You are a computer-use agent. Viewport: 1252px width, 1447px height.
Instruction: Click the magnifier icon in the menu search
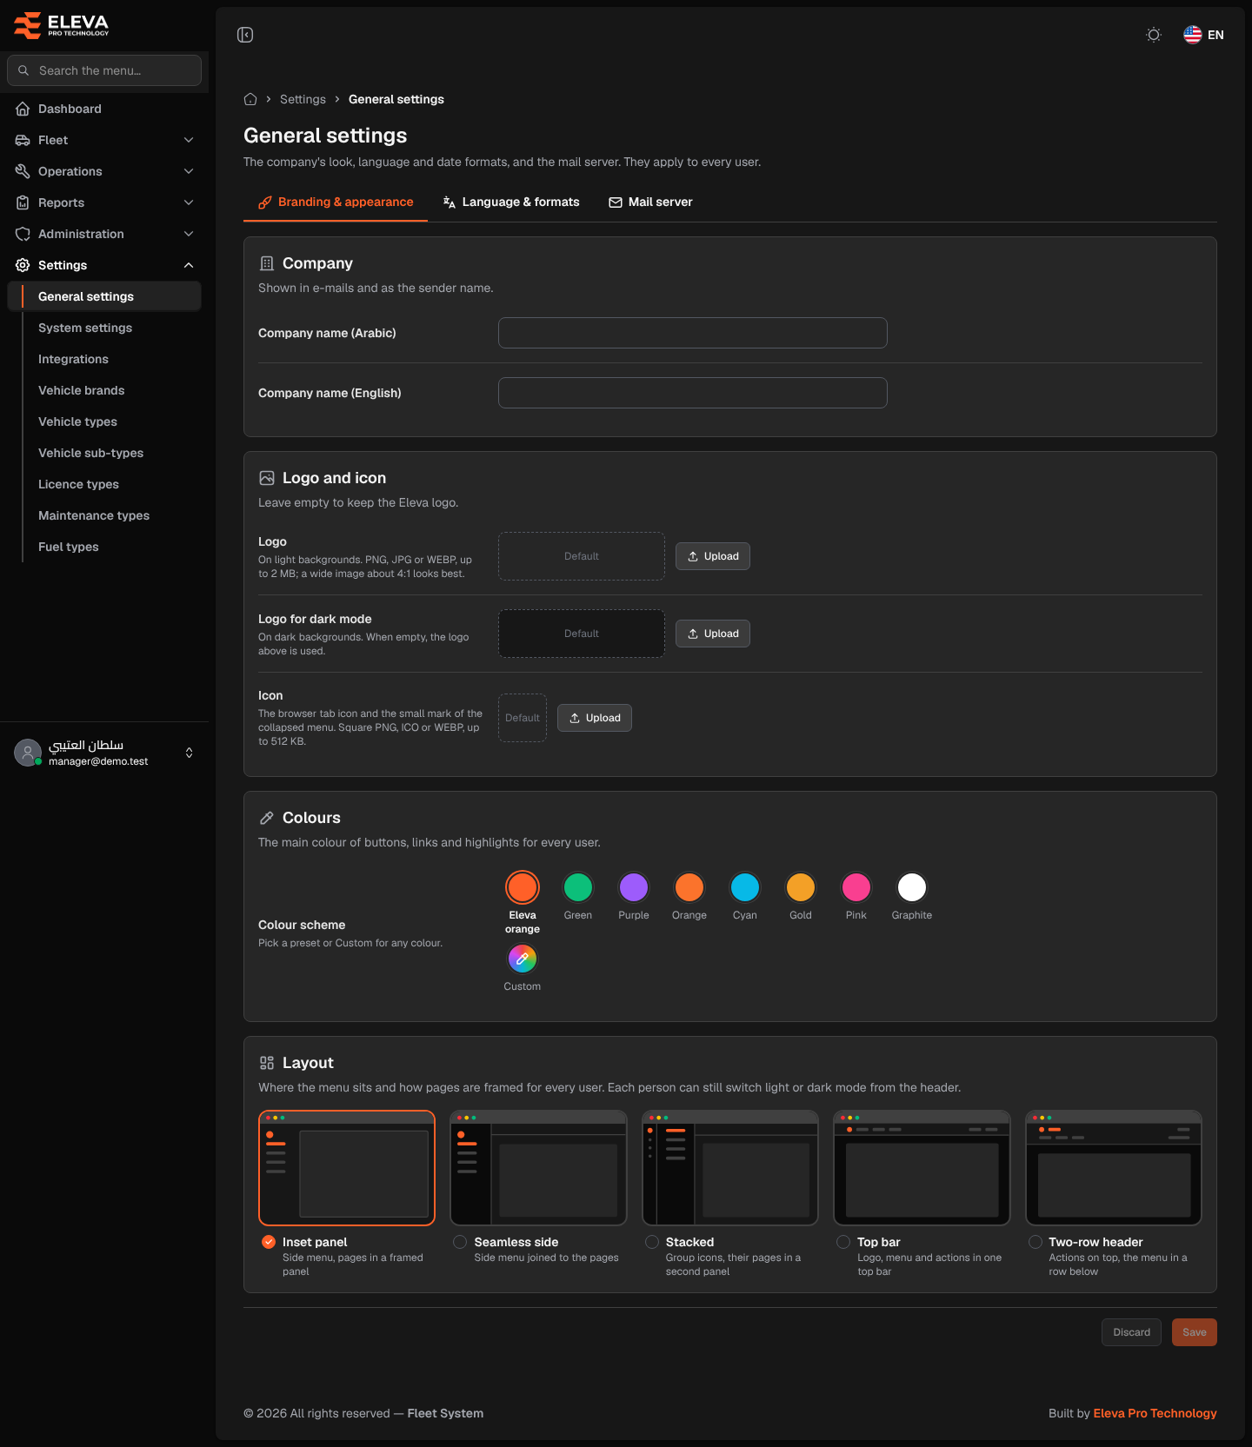coord(23,70)
